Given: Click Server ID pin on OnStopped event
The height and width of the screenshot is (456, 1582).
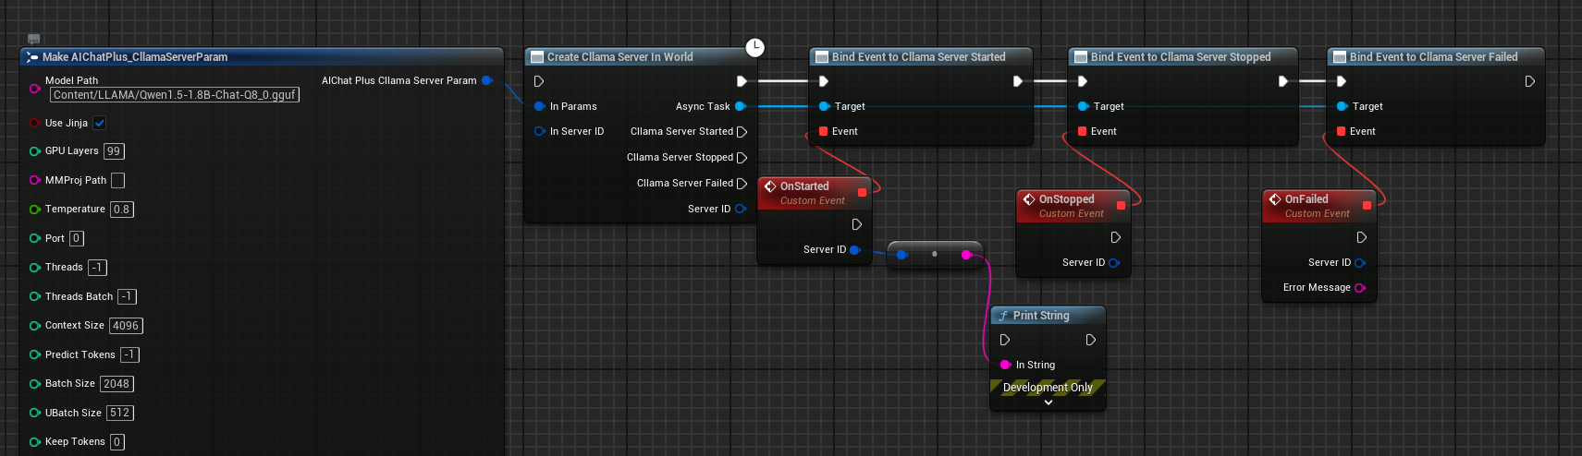Looking at the screenshot, I should click(1114, 262).
